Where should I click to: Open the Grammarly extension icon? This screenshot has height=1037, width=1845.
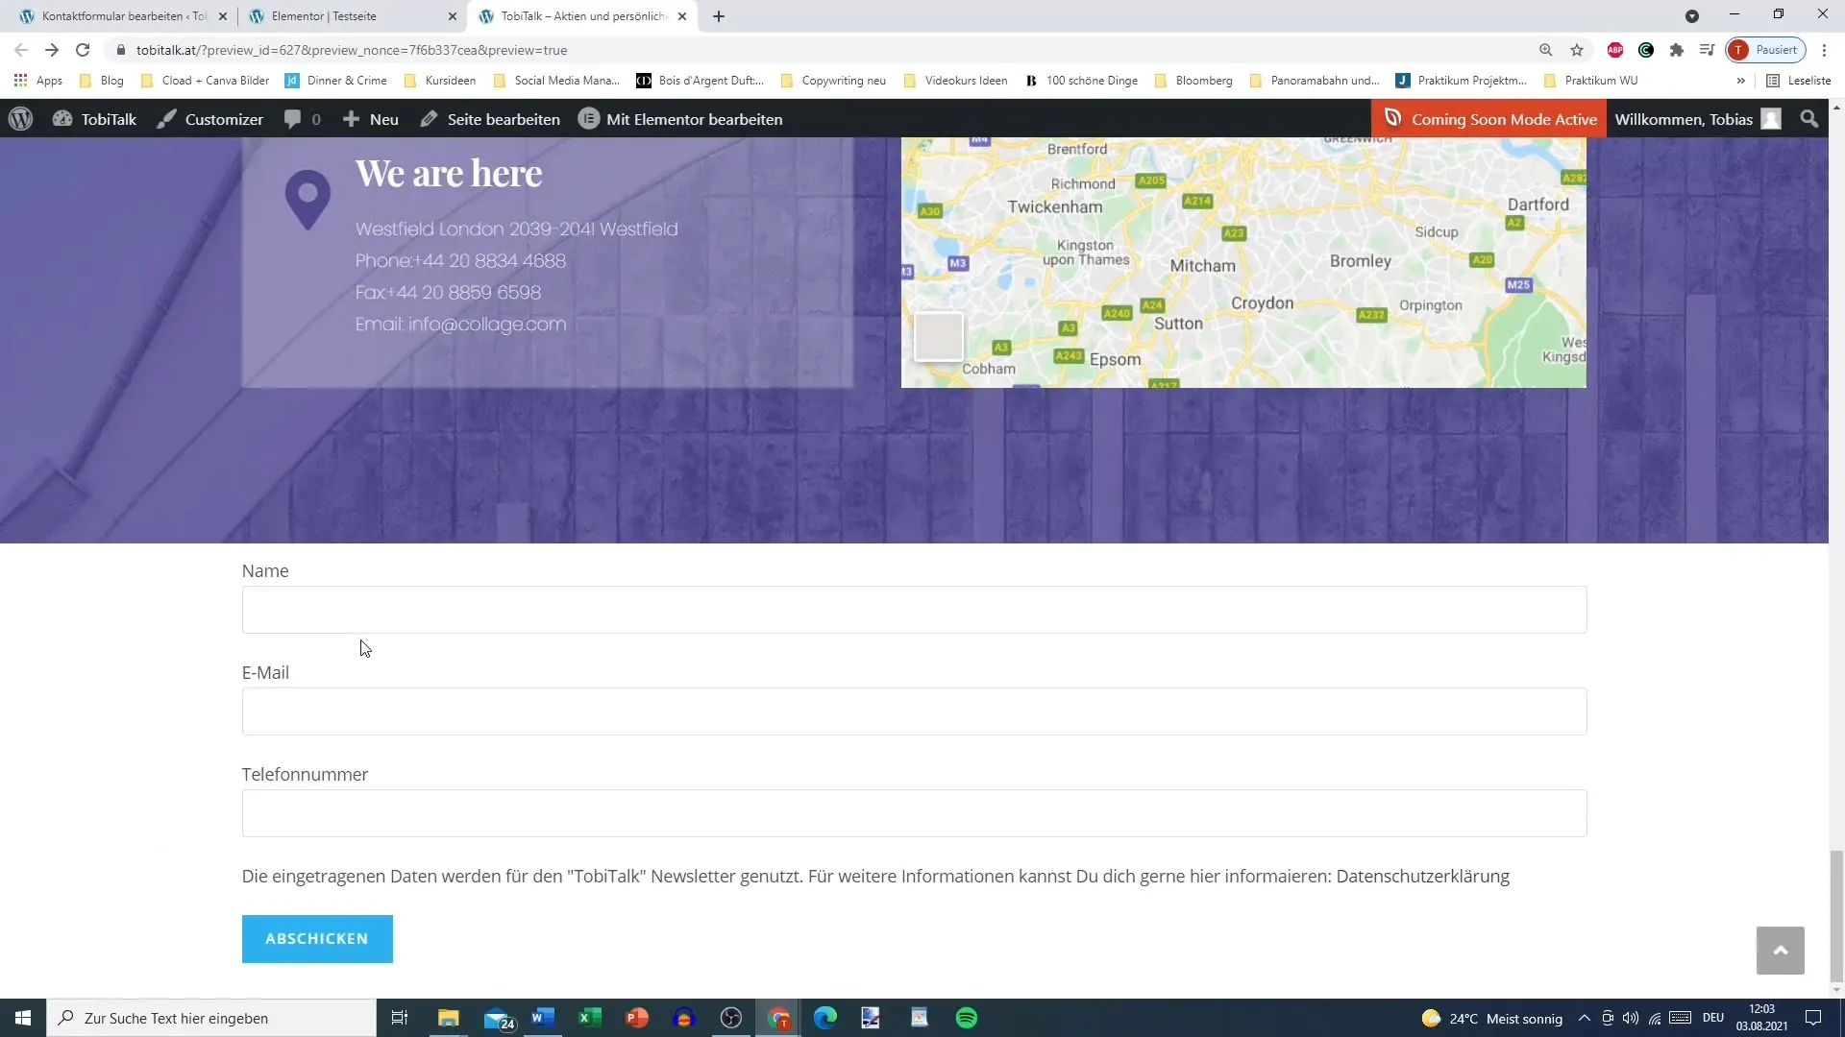click(x=1646, y=50)
